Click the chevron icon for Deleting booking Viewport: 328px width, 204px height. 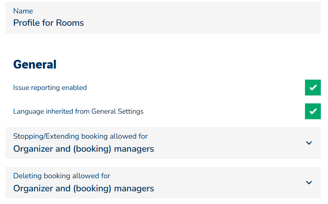click(309, 183)
